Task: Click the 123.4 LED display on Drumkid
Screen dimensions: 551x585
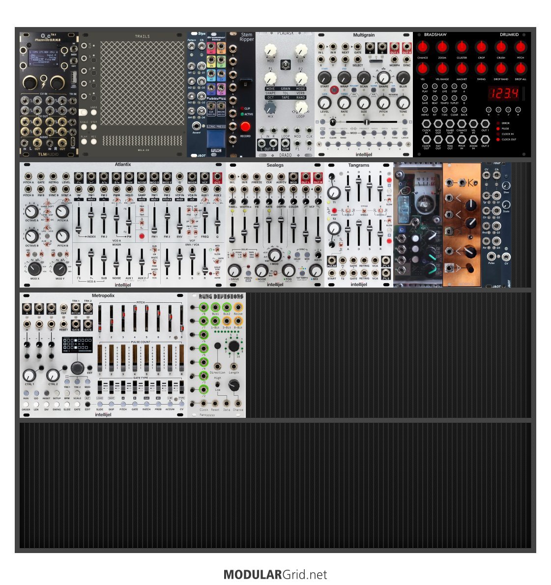Action: point(504,93)
